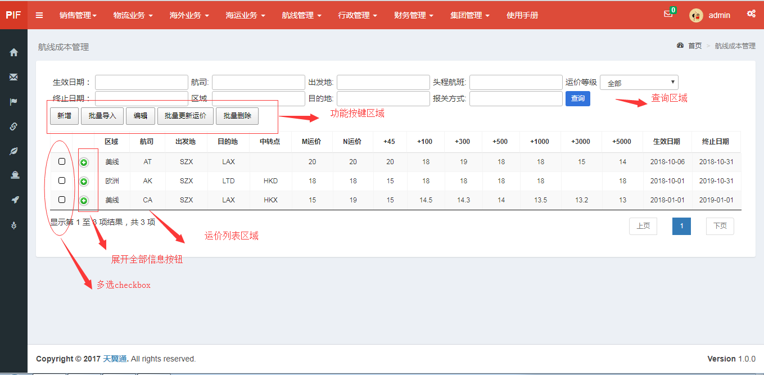The image size is (764, 375).
Task: Click the 批量更新运价 button
Action: [x=186, y=116]
